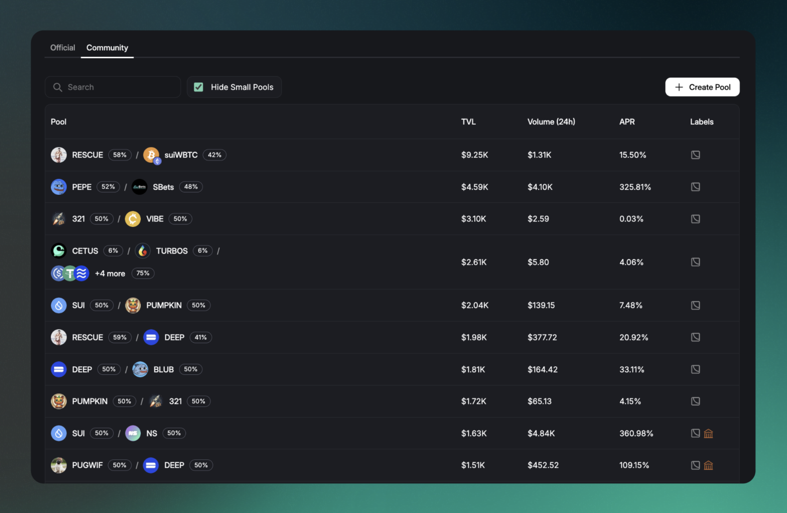Switch to the Official tab
The width and height of the screenshot is (787, 513).
tap(62, 48)
